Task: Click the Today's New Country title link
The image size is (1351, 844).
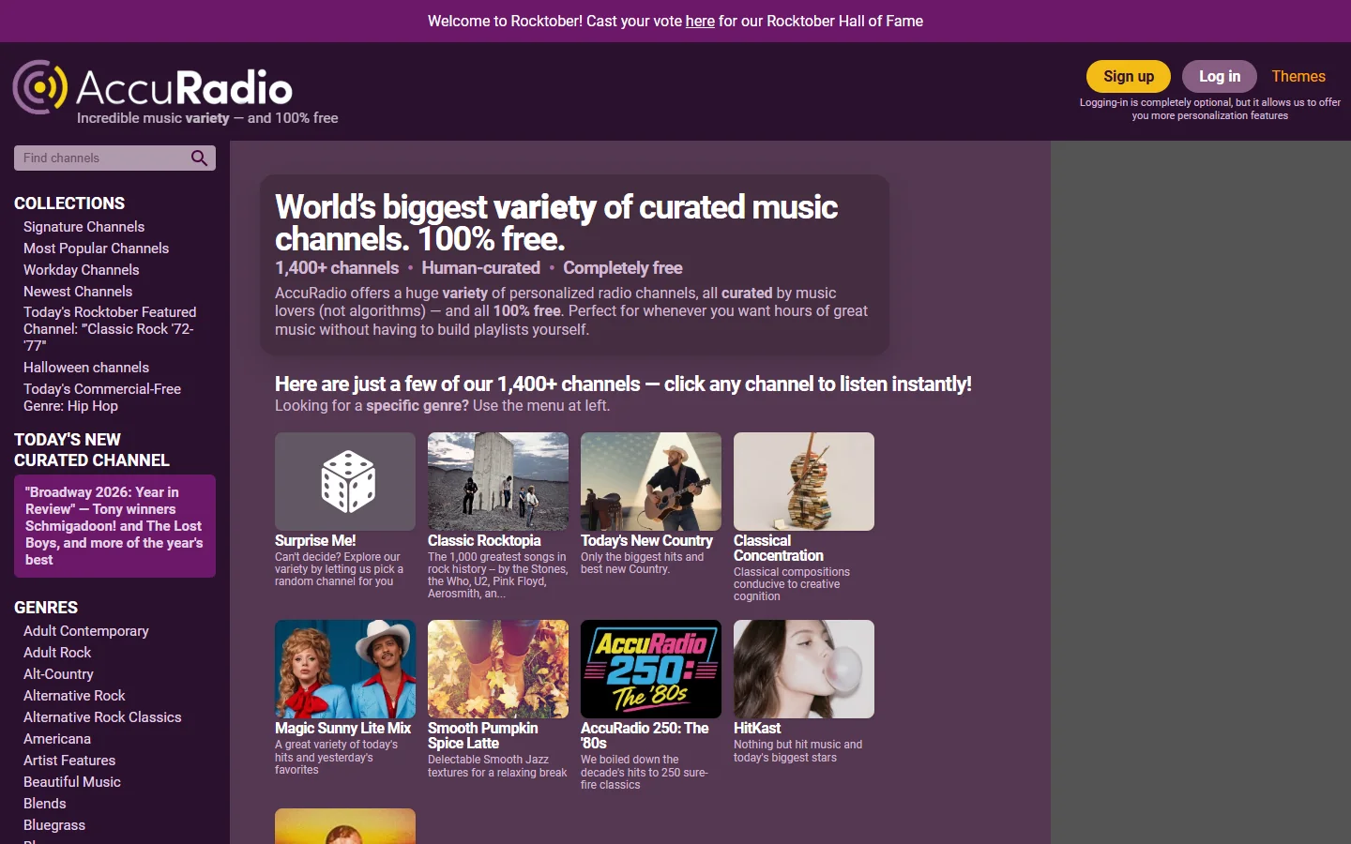Action: tap(646, 540)
